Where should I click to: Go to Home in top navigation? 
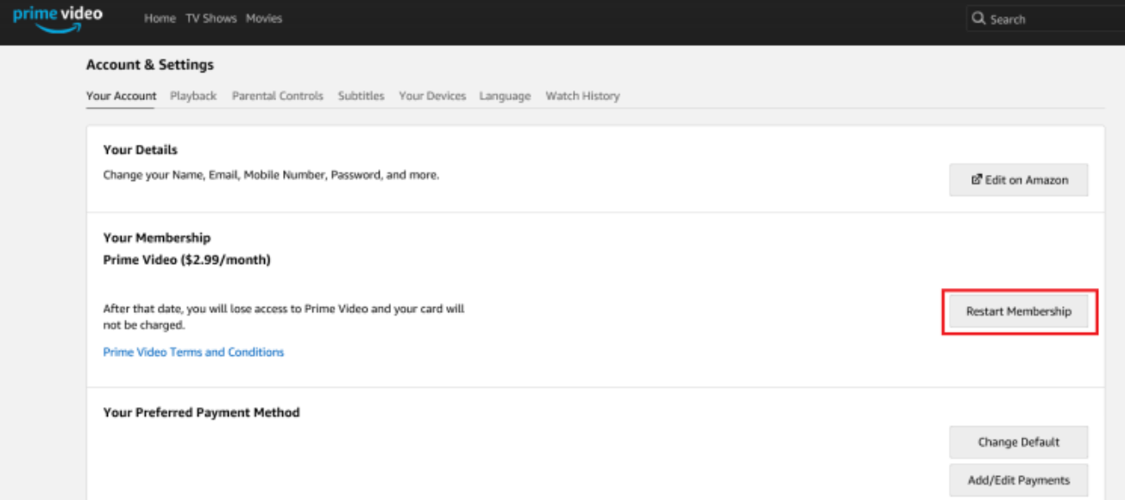(160, 18)
